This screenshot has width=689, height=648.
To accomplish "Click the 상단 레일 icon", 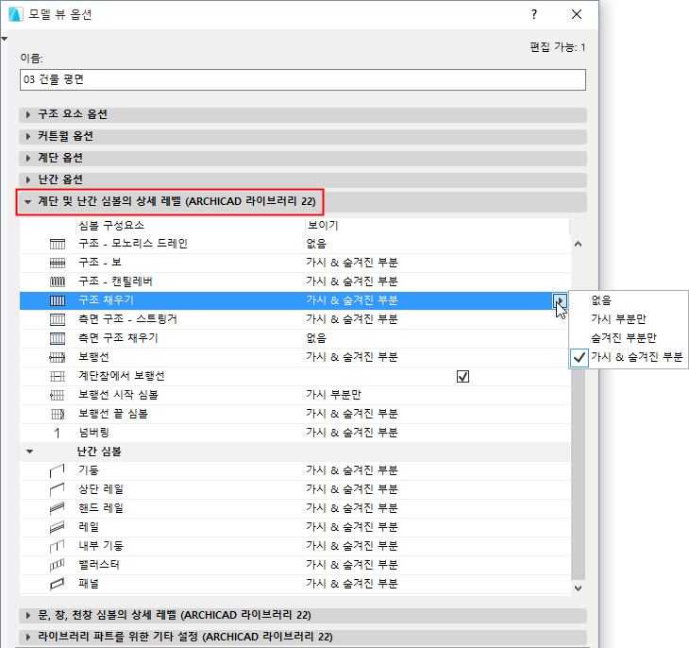I will 58,489.
